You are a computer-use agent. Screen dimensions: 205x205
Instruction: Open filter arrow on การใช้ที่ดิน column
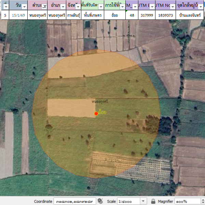[122, 7]
